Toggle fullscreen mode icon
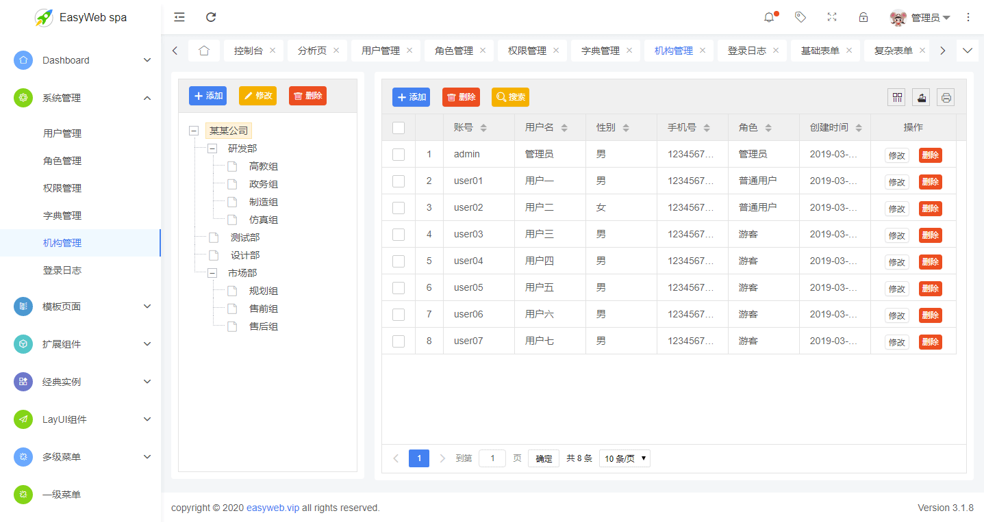Viewport: 984px width, 522px height. coord(832,17)
